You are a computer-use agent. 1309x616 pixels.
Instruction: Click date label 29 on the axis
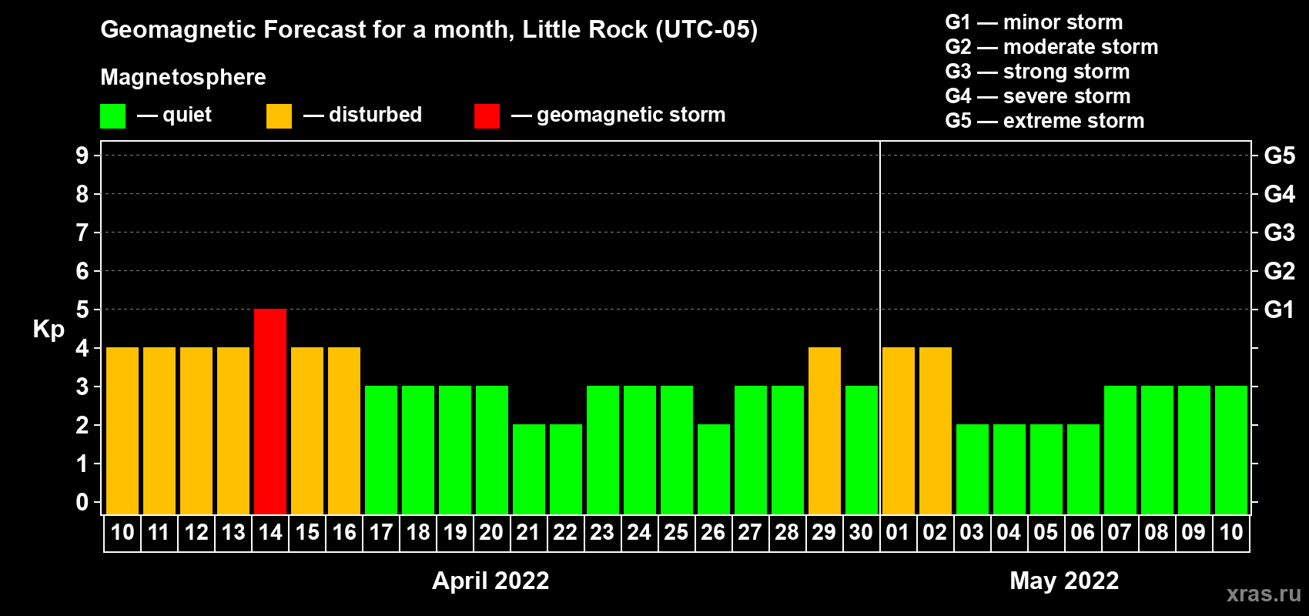[x=824, y=532]
